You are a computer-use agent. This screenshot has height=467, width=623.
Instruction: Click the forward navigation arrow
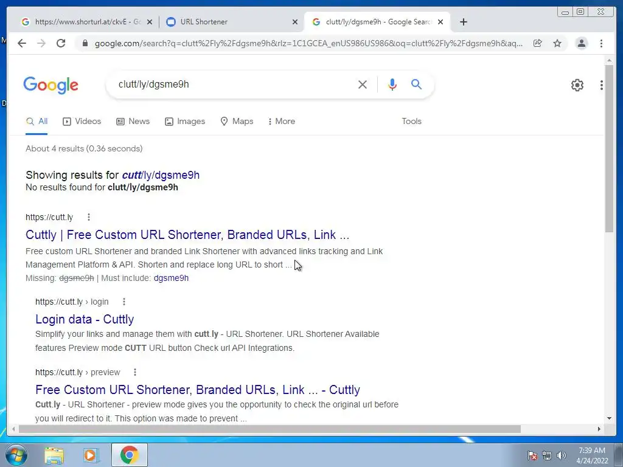click(x=41, y=43)
